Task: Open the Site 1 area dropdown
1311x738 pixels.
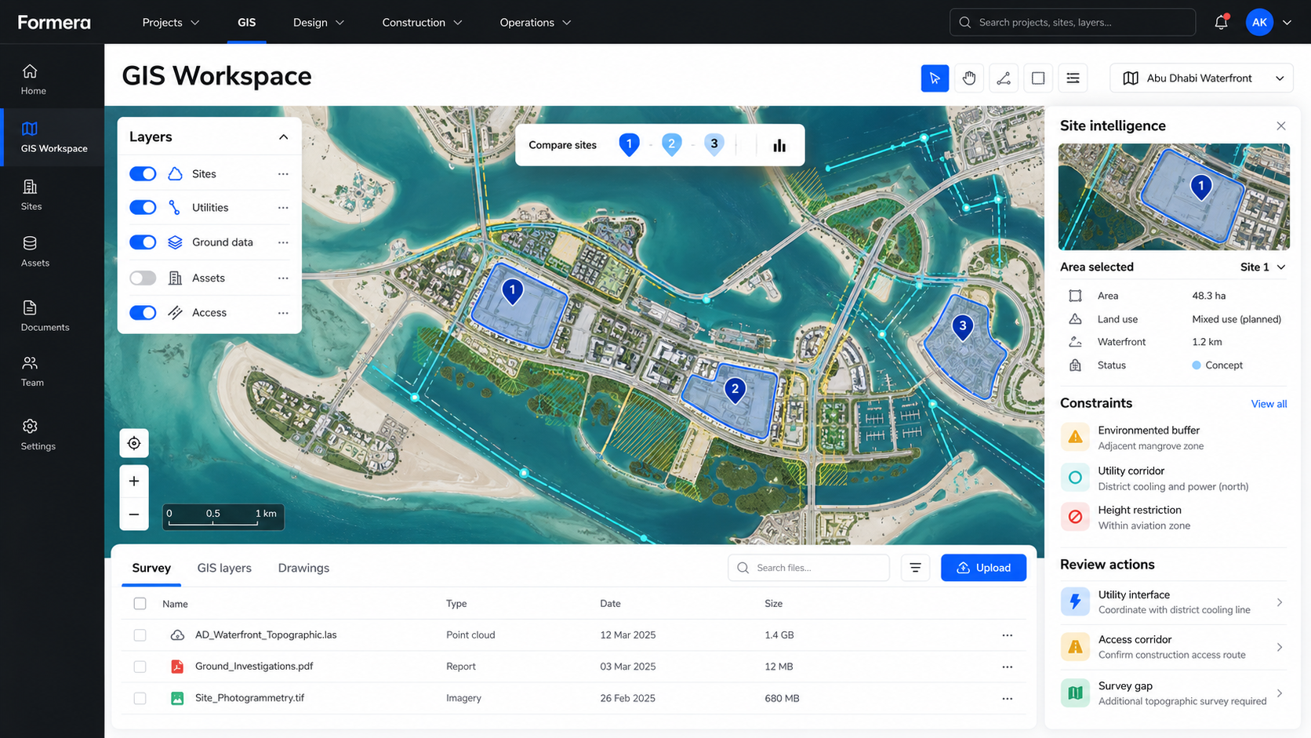Action: (x=1262, y=267)
